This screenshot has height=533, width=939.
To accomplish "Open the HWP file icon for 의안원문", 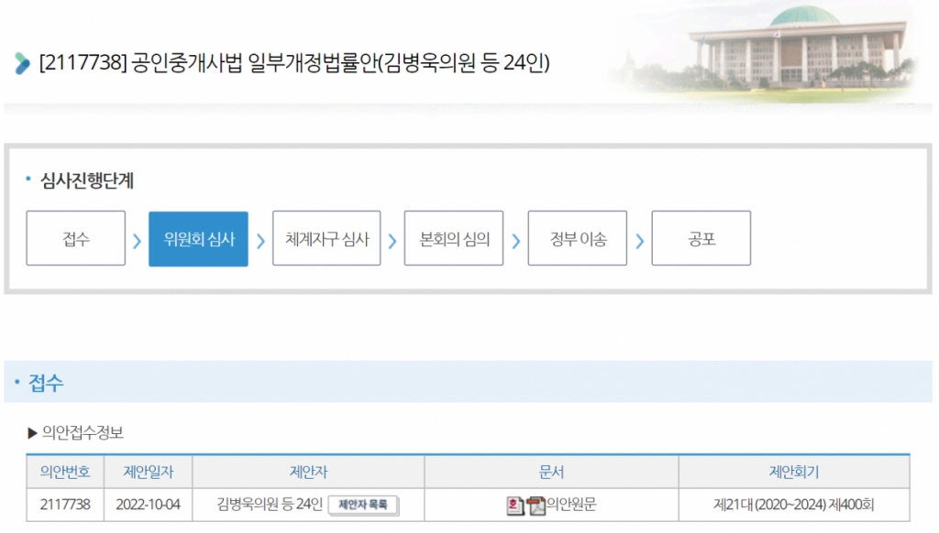I will [x=516, y=505].
